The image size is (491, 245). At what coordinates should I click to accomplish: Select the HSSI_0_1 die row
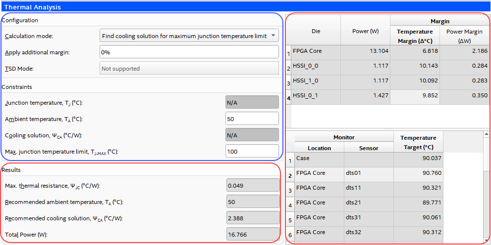tap(316, 96)
